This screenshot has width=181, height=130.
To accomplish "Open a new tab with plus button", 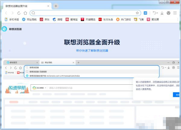I will point(56,6).
